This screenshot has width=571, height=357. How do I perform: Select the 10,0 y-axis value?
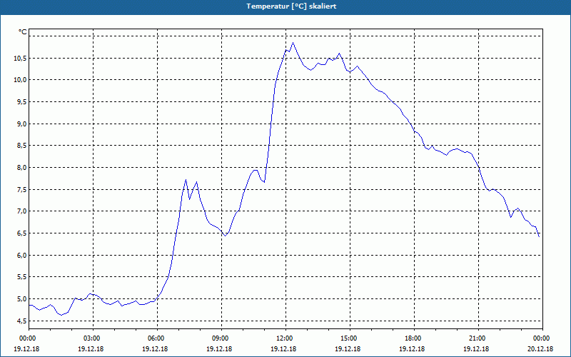[x=21, y=80]
